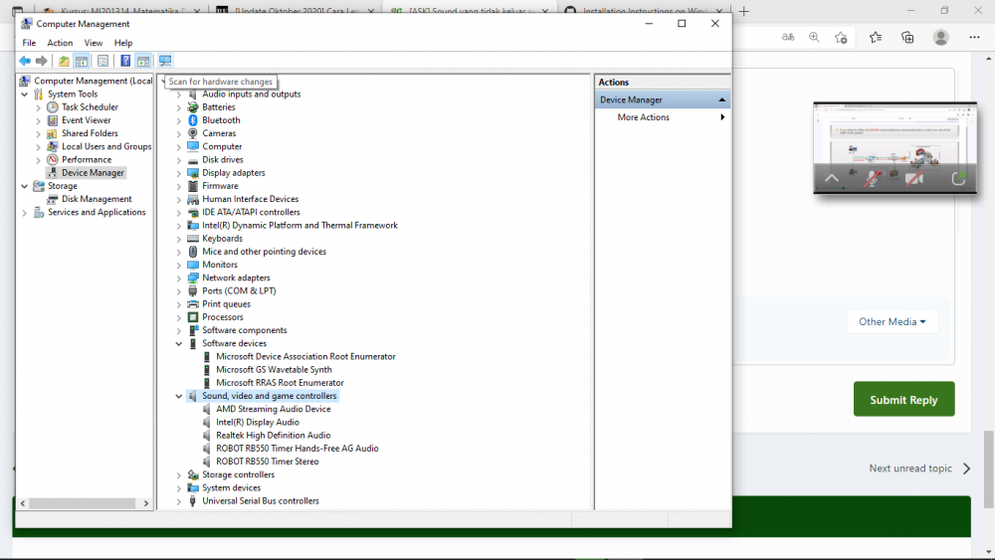Select AMD Streaming Audio Device

273,409
